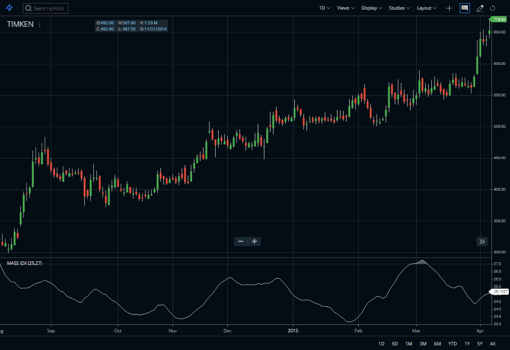Click the V:1.53 M volume readout
The image size is (510, 350).
point(149,23)
